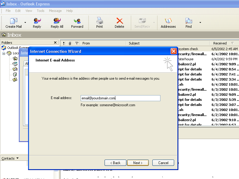Click the Back button in wizard

(x=115, y=163)
